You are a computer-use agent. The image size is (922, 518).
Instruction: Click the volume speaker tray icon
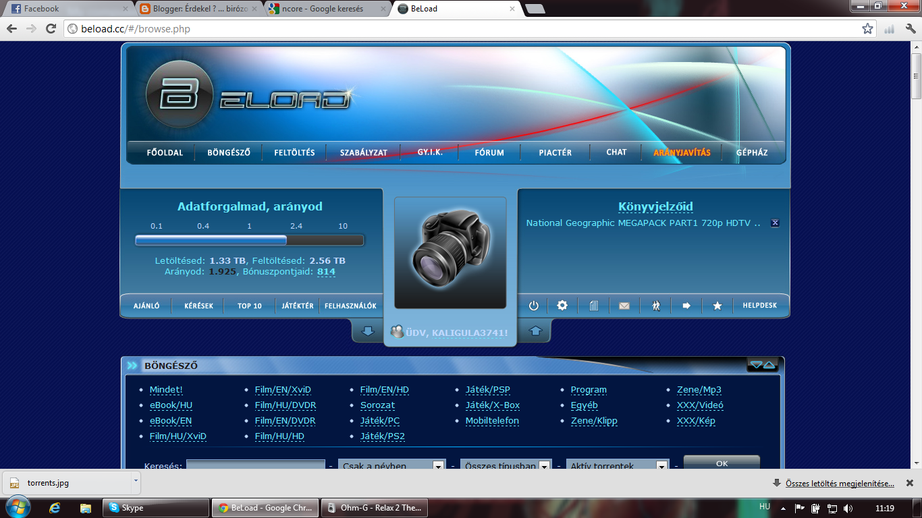click(848, 508)
